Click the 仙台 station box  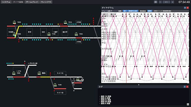click(x=43, y=32)
